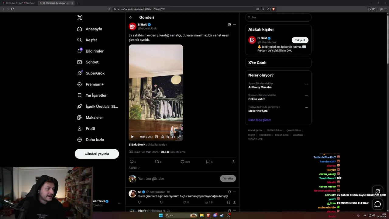This screenshot has height=219, width=389.
Task: Open Discord from taskbar
Action: click(x=215, y=215)
